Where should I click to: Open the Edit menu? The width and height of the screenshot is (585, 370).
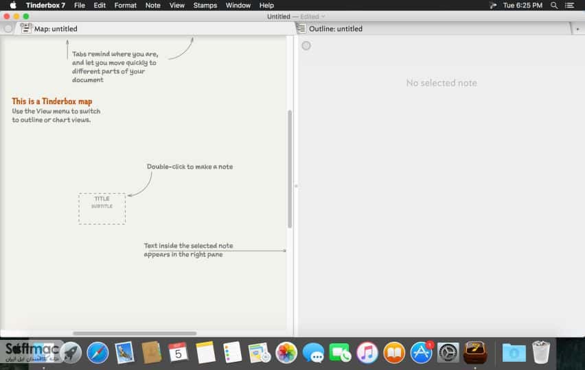point(100,5)
